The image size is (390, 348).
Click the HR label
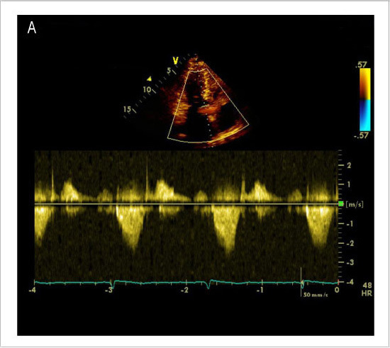click(367, 293)
